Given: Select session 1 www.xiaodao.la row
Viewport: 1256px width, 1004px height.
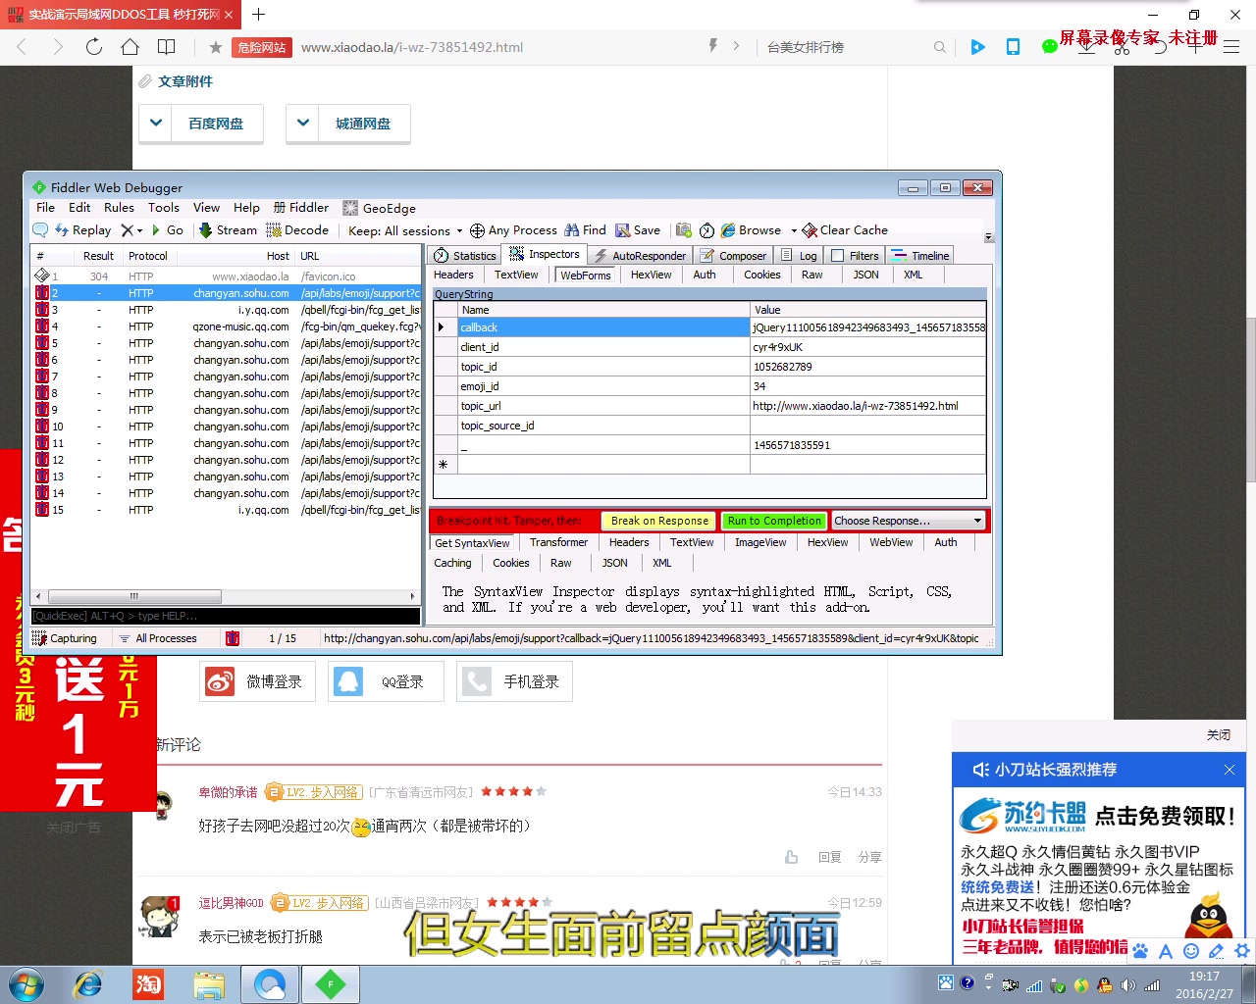Looking at the screenshot, I should pos(228,276).
